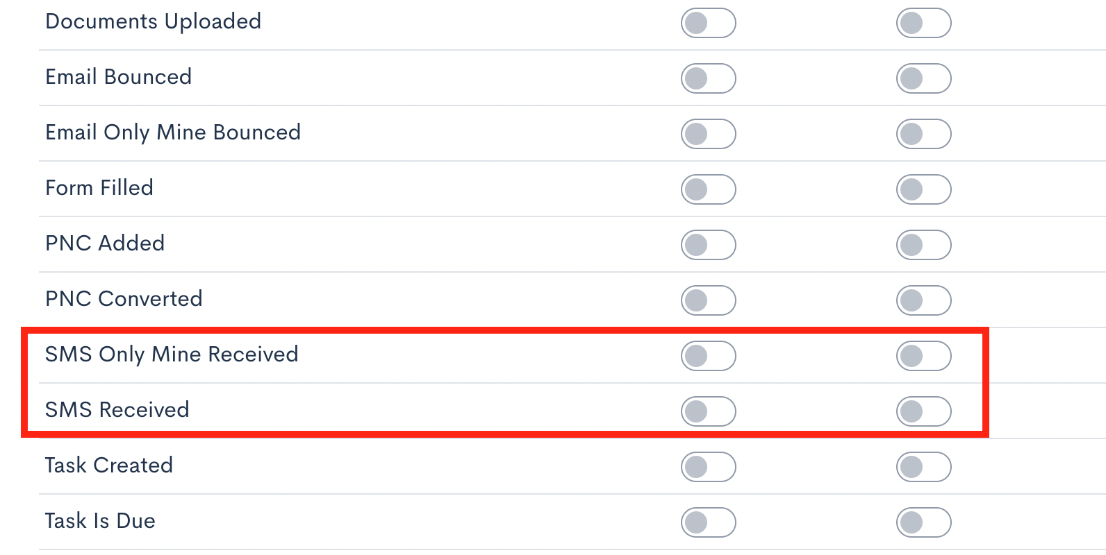Enable first Task Created toggle
1106x555 pixels.
pyautogui.click(x=708, y=467)
